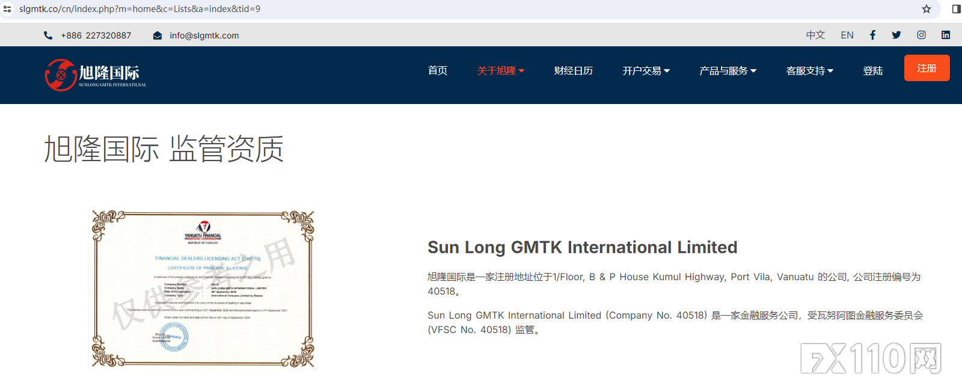Switch language to EN
962x389 pixels.
pyautogui.click(x=847, y=35)
